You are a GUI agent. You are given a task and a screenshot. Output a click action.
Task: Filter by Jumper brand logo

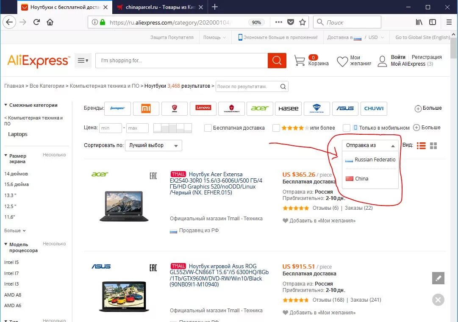[x=117, y=109]
